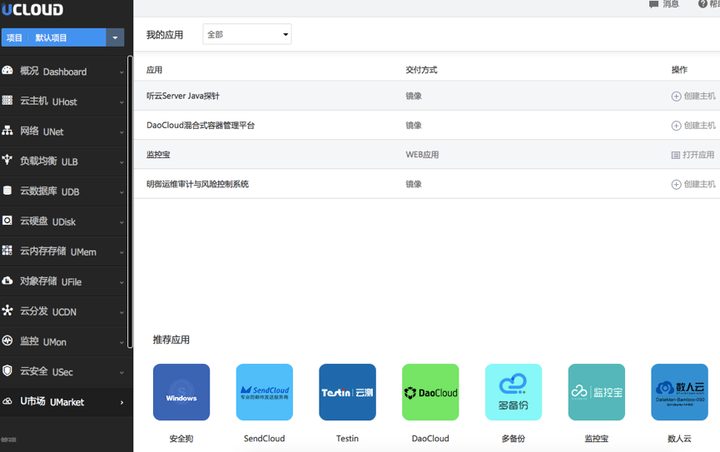Open the project selector dropdown arrow
Image resolution: width=720 pixels, height=452 pixels.
tap(115, 37)
